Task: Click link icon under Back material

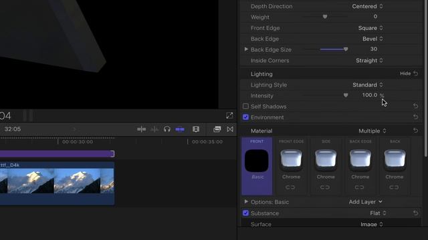Action: coord(394,187)
